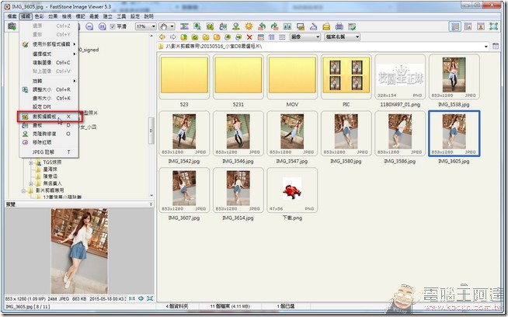508x317 pixels.
Task: Select 移除紅眼 menu entry
Action: pos(49,142)
